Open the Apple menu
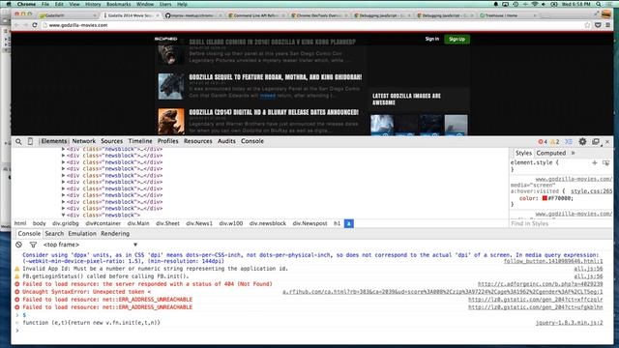Viewport: 619px width, 348px height. [9, 4]
